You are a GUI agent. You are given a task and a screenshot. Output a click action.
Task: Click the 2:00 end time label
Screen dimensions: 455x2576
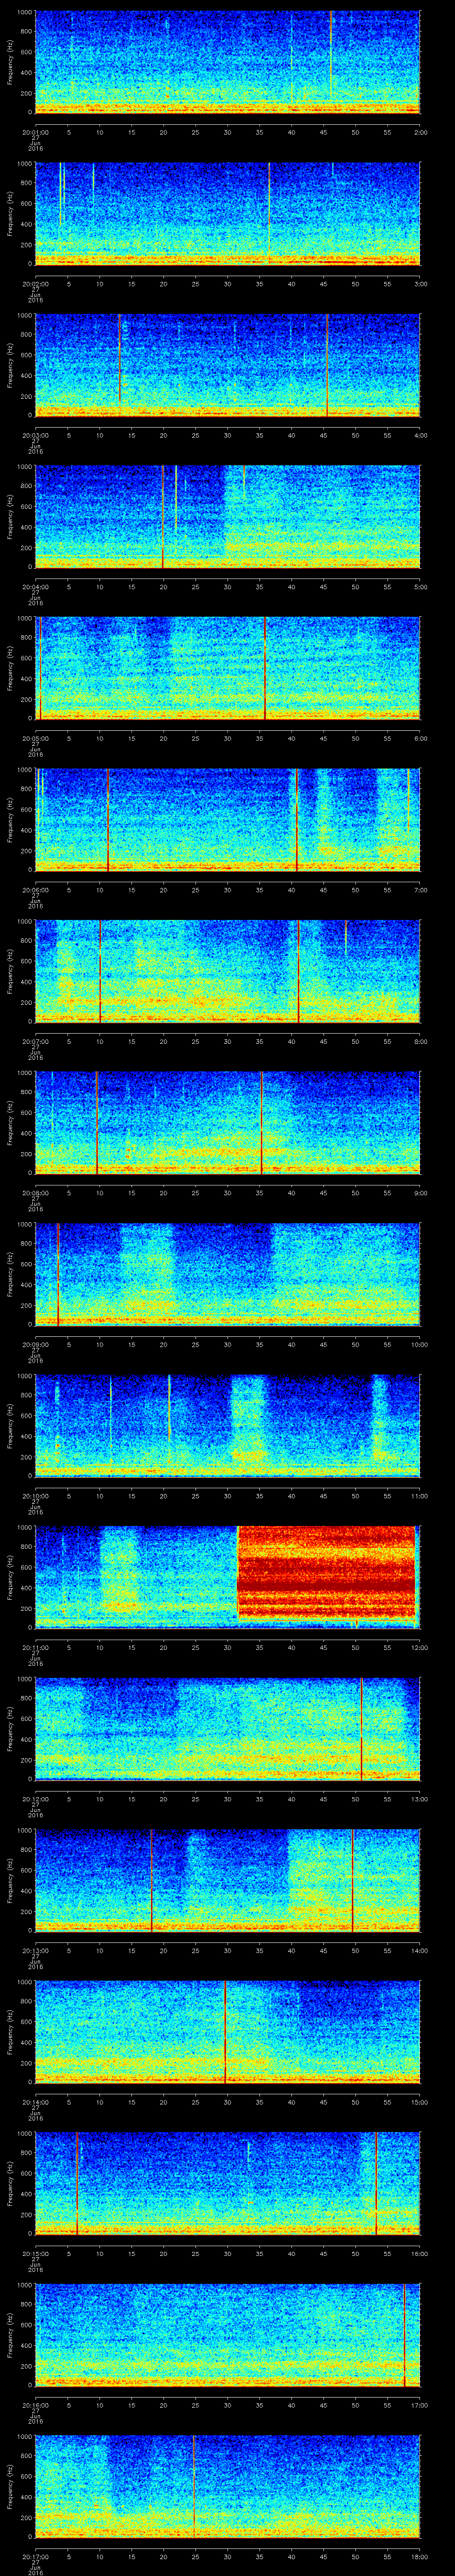[420, 132]
